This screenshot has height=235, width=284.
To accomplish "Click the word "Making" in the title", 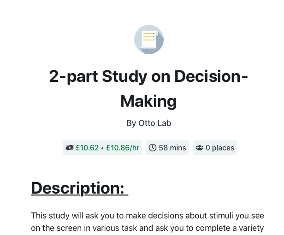I will 148,102.
